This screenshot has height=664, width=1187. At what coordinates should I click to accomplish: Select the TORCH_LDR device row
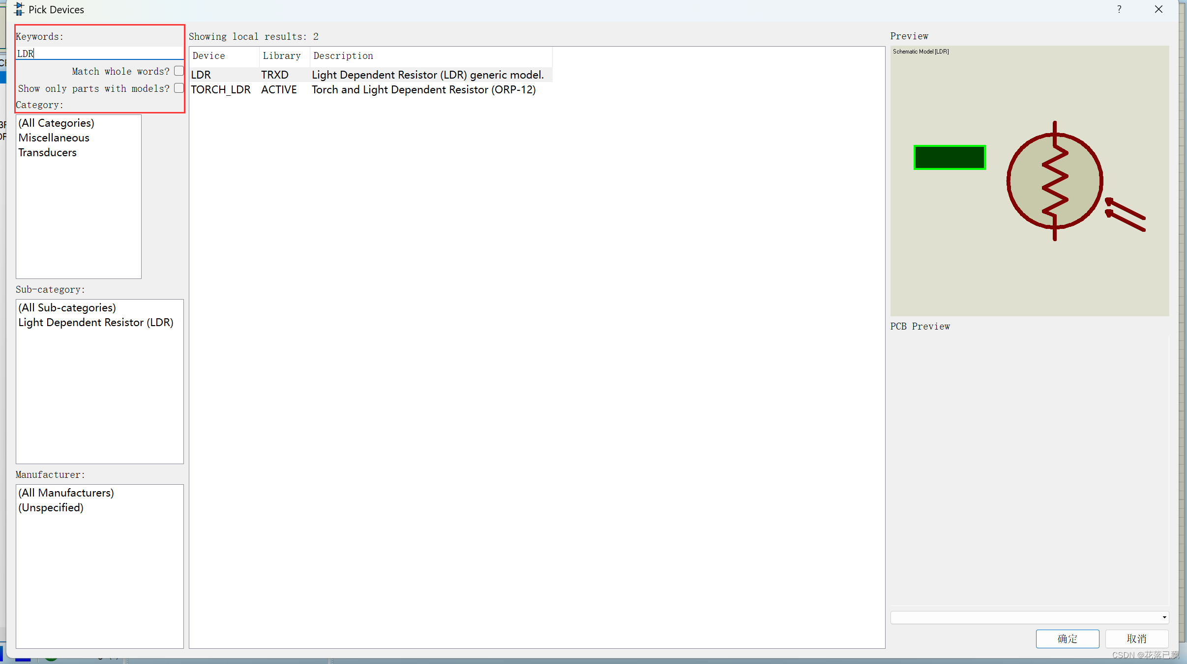point(371,89)
